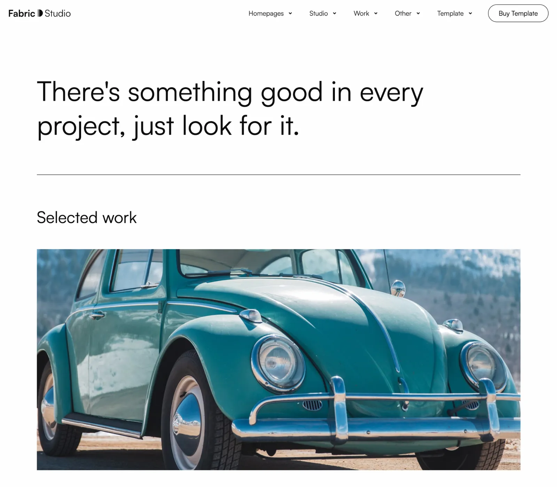Open the teal Beetle car project image
The height and width of the screenshot is (487, 557).
coord(278,359)
